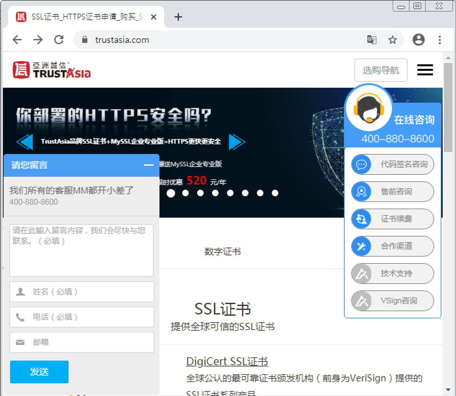This screenshot has width=456, height=396.
Task: Open the DigiCert SSL证书 link
Action: point(227,361)
